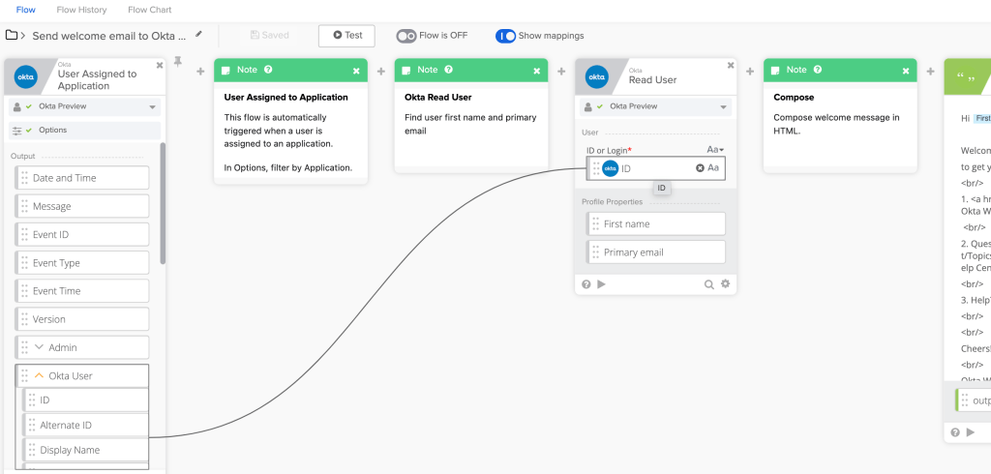Screen dimensions: 991x474
Task: Open the help icon on the Compose note
Action: tap(818, 70)
